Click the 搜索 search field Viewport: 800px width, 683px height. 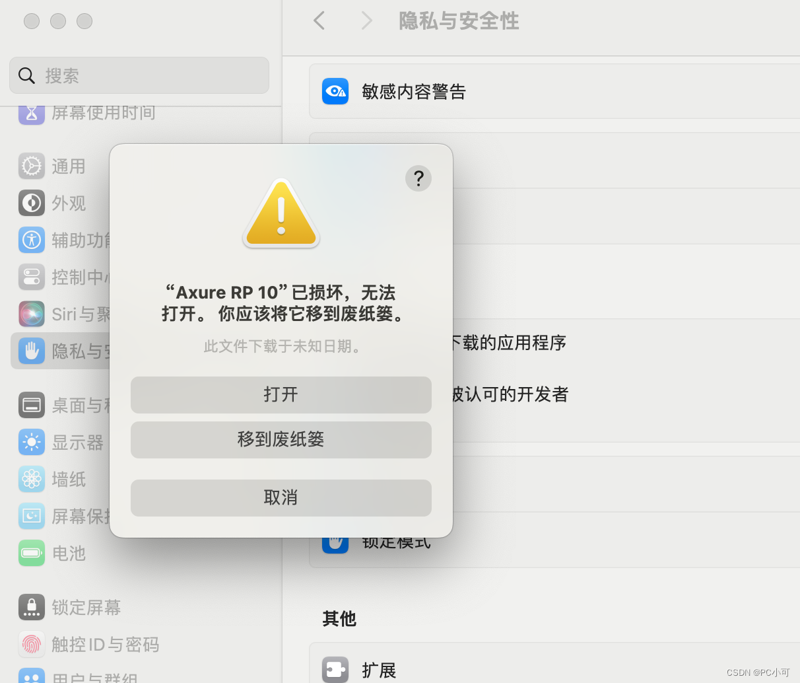tap(139, 75)
